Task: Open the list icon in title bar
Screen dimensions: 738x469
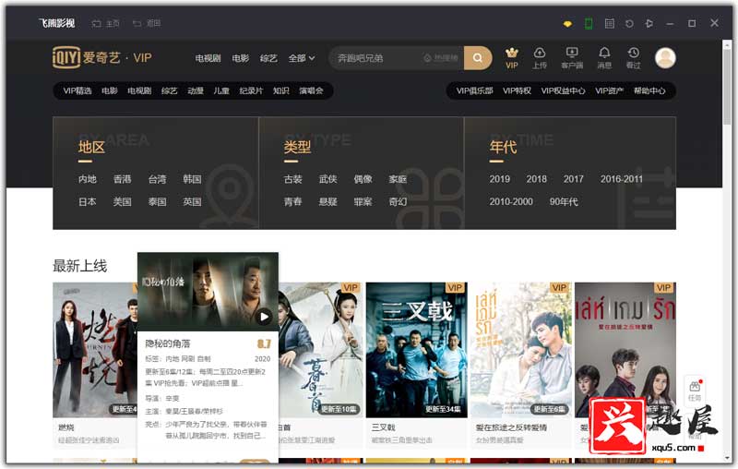Action: [610, 24]
